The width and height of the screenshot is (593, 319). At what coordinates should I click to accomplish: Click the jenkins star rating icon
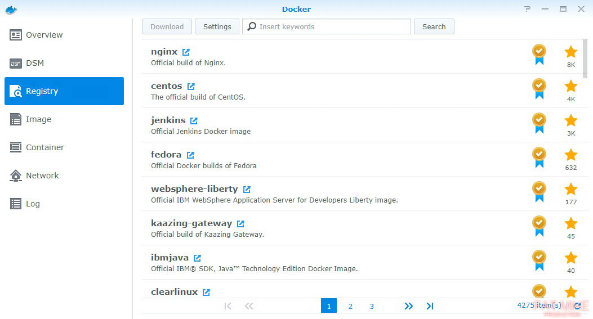pos(571,120)
